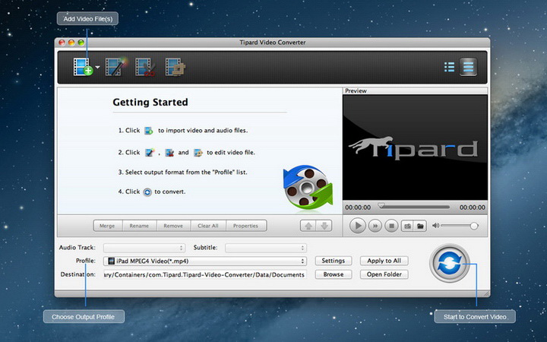This screenshot has height=342, width=547.
Task: Switch to compact list view
Action: coord(449,67)
